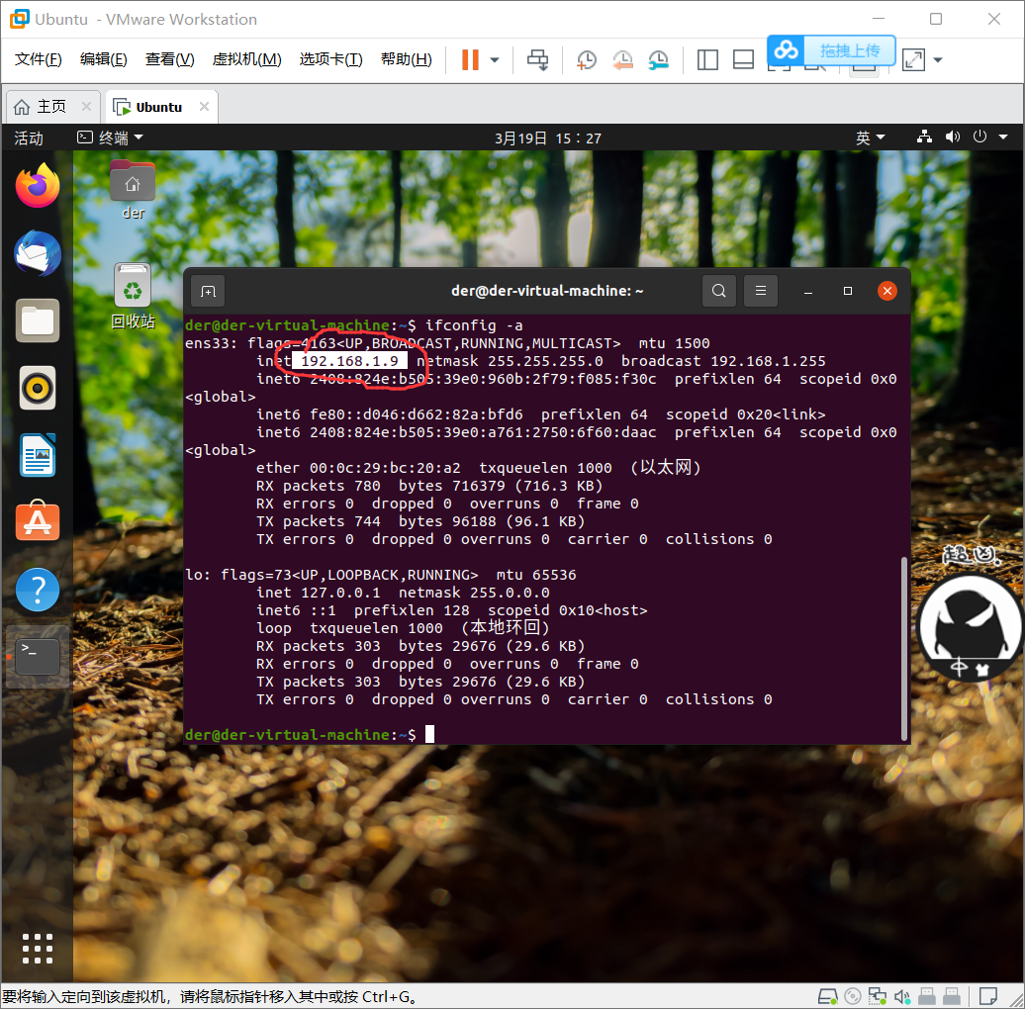Image resolution: width=1025 pixels, height=1009 pixels.
Task: Expand the system menu arrow in top bar
Action: click(x=1003, y=138)
